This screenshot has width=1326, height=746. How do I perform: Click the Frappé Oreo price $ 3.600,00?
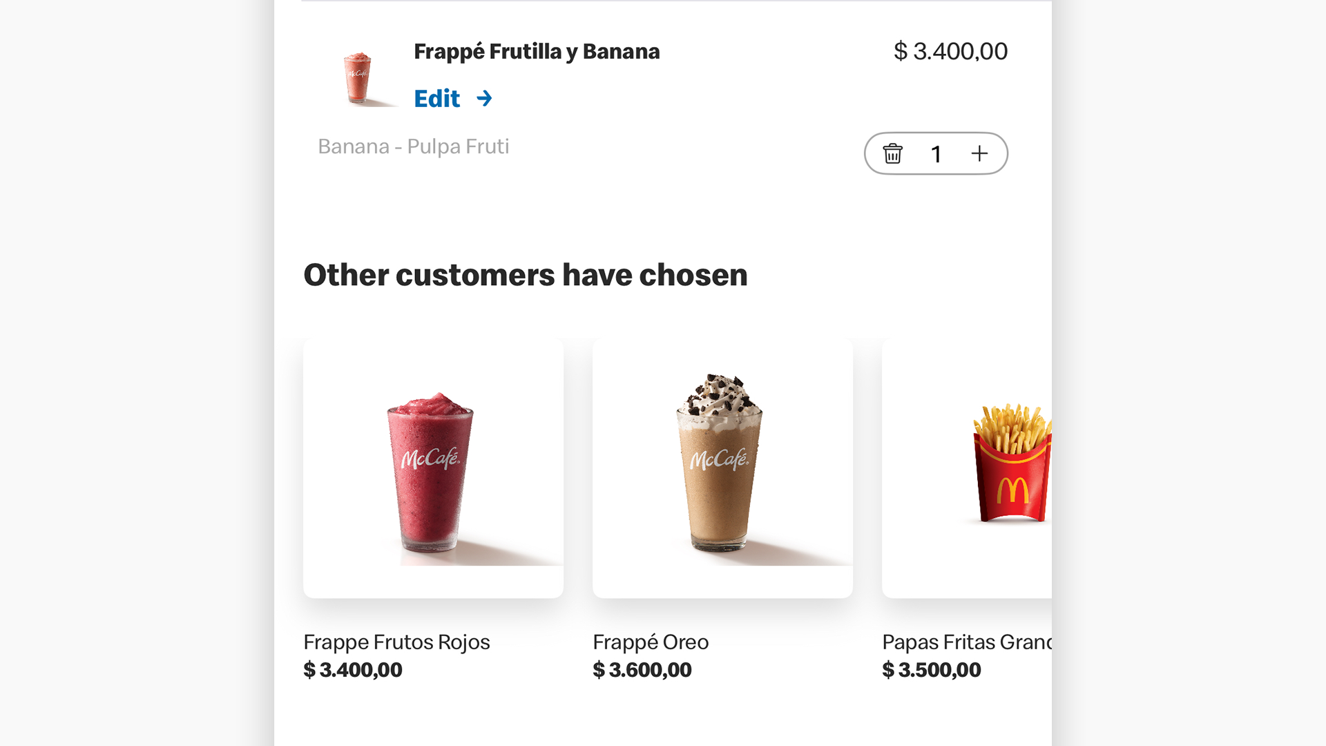click(642, 670)
